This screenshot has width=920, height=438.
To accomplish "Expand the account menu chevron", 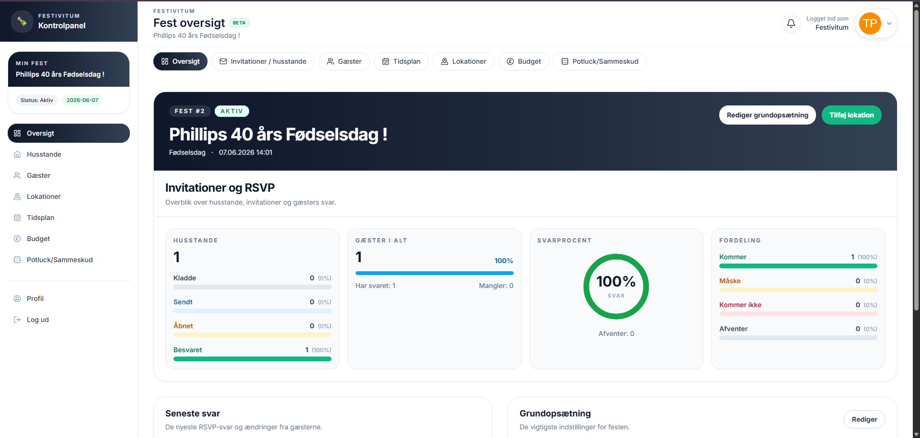I will click(889, 23).
